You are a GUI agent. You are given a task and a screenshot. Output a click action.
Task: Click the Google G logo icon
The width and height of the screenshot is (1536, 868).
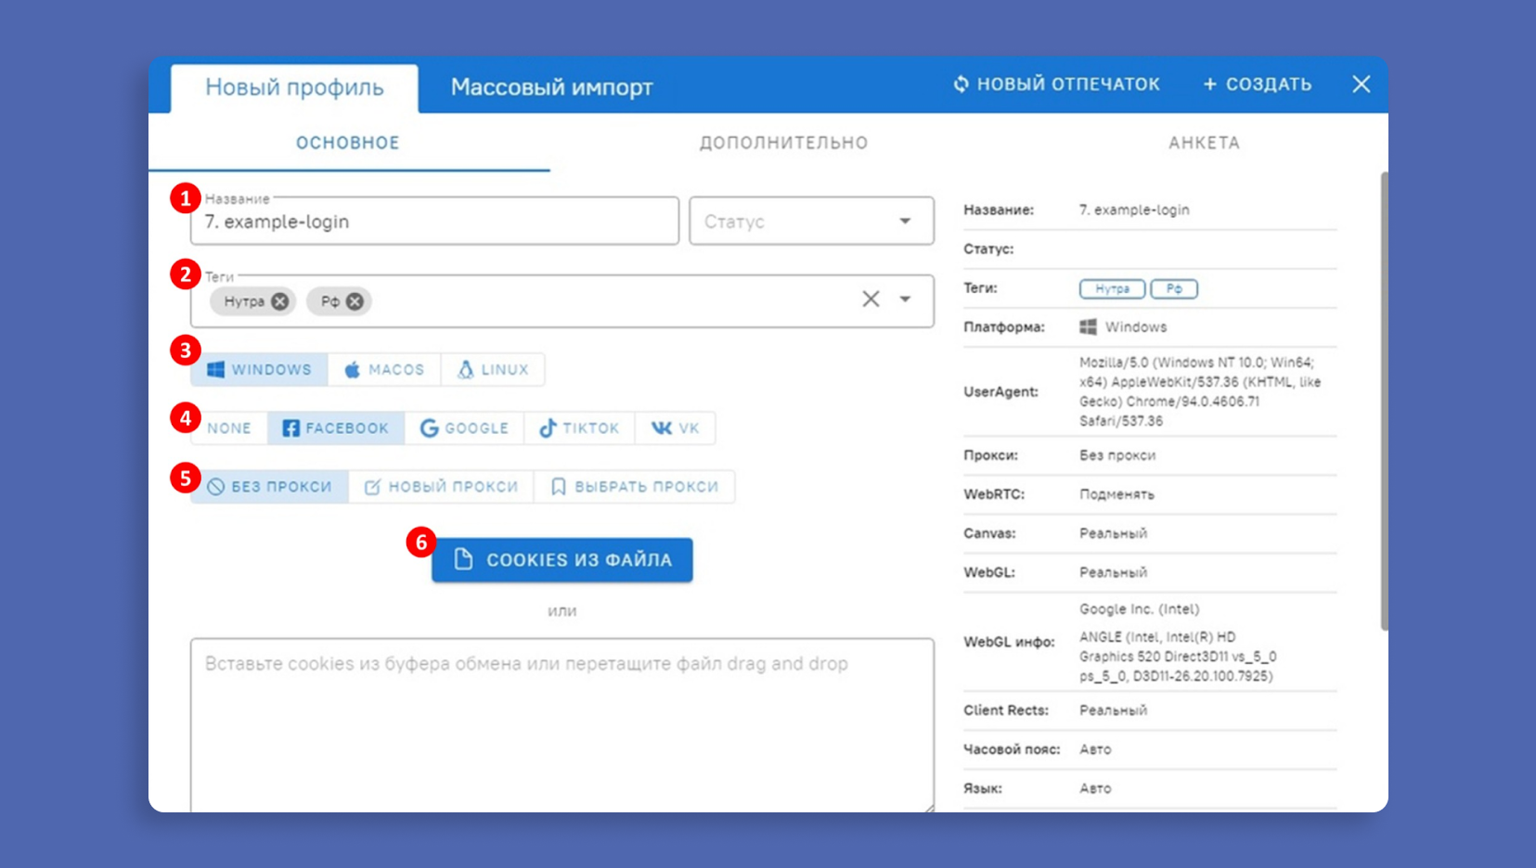[429, 428]
